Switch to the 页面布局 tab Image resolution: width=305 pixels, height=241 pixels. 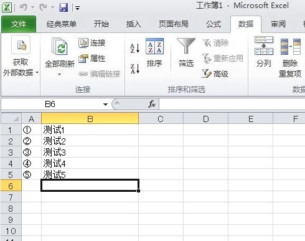click(174, 24)
